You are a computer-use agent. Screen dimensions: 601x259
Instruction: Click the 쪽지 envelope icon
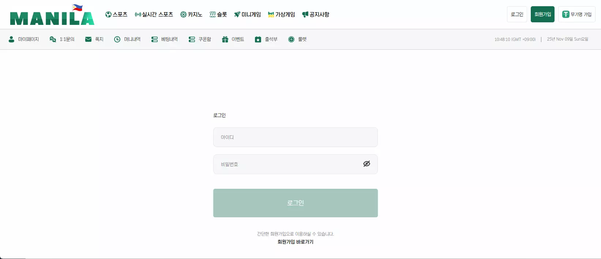coord(88,39)
